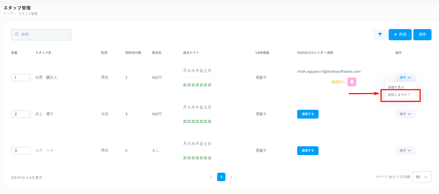
Task: Open 操作 dropdown for コウ ヘイ
Action: (x=405, y=151)
